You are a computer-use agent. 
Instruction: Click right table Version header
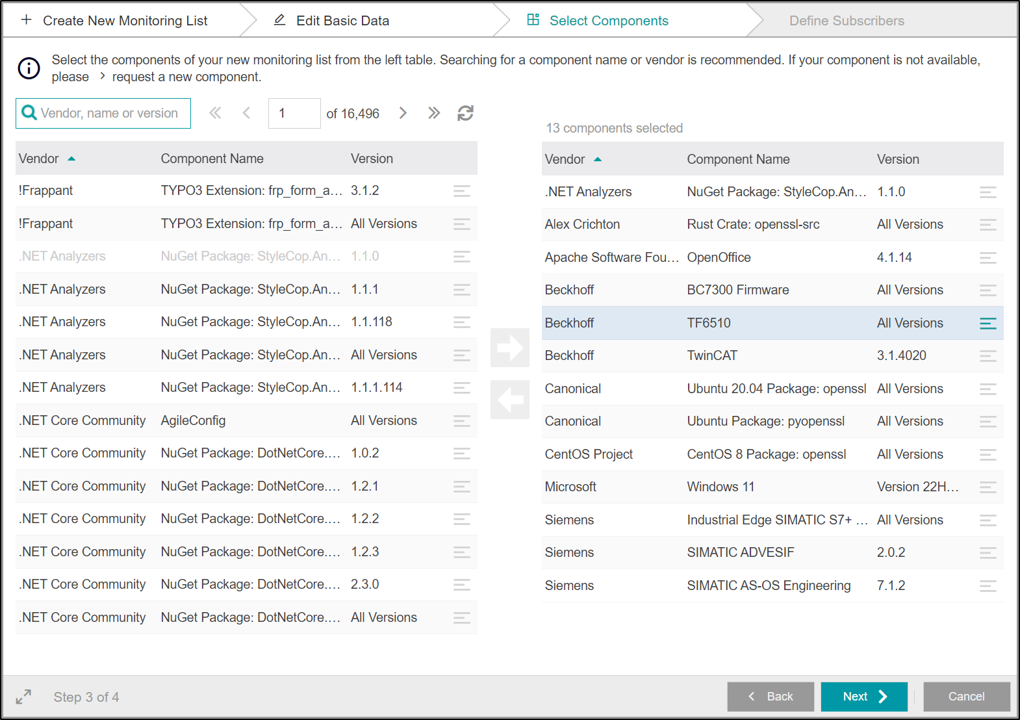click(x=898, y=159)
